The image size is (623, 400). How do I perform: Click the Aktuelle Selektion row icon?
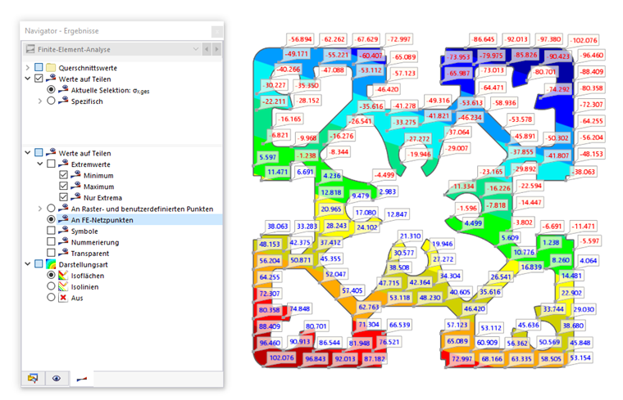63,89
